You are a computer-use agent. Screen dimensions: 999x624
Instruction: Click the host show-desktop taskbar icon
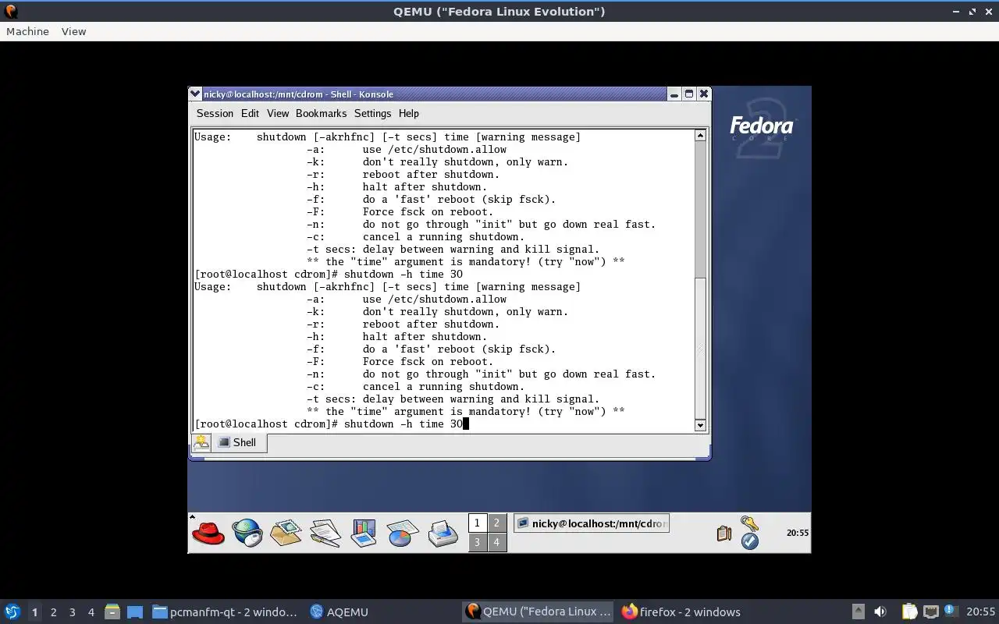tap(135, 612)
